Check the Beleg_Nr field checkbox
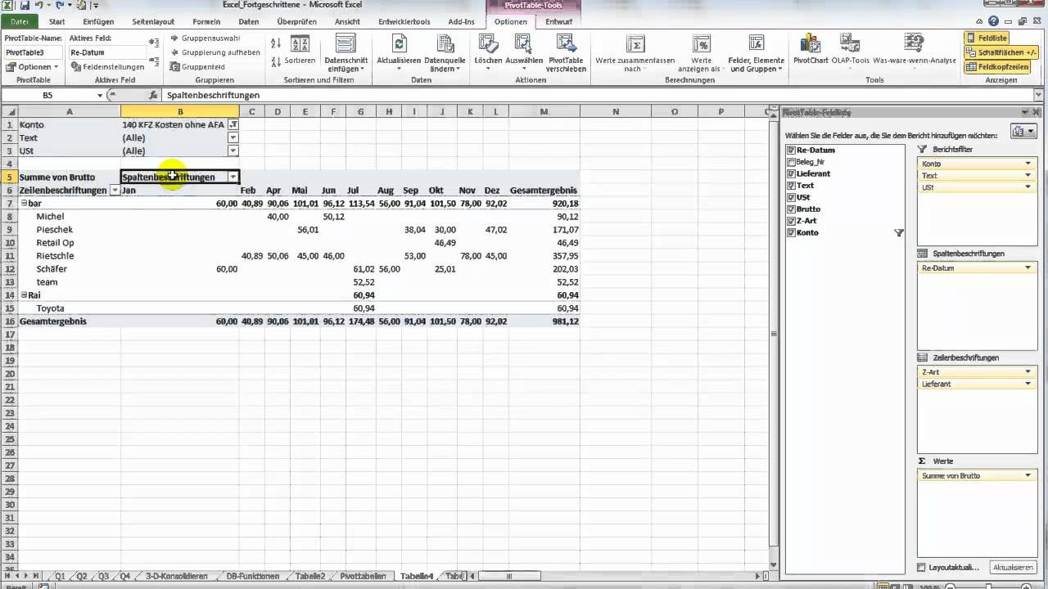This screenshot has width=1048, height=589. tap(791, 162)
